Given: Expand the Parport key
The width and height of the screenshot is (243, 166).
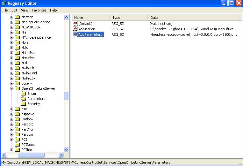Looking at the screenshot, I should (11, 124).
